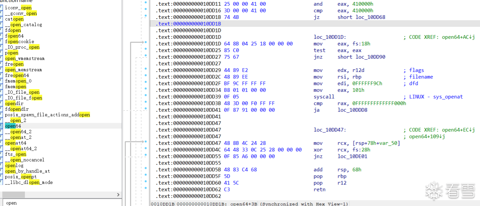Select posix_spawn_file_actions_addopen function
480x206 pixels.
(47, 115)
